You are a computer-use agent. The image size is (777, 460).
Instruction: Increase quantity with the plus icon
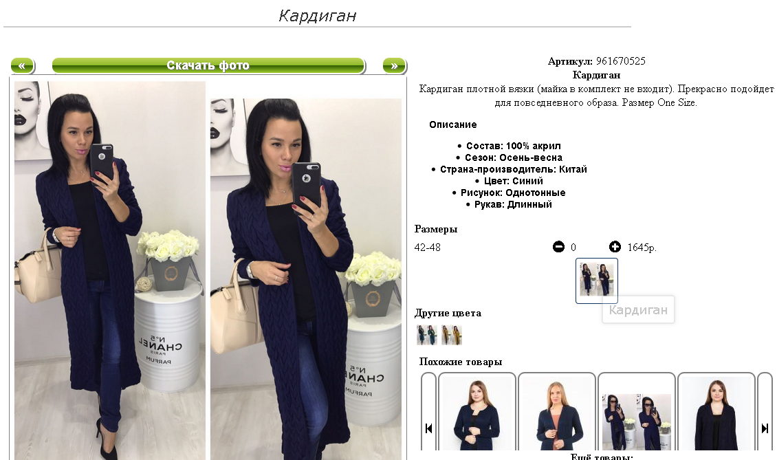coord(615,246)
